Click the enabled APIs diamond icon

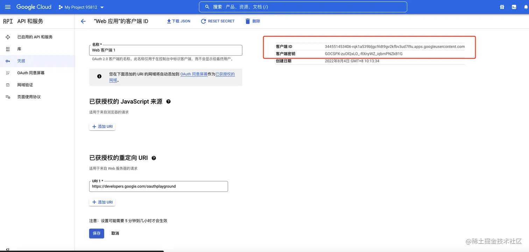(8, 37)
